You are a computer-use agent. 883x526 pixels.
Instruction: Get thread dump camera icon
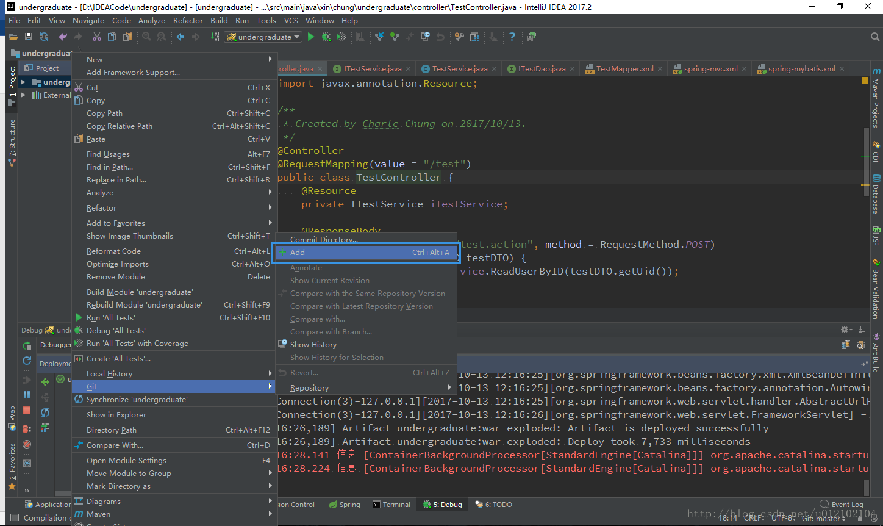coord(27,463)
